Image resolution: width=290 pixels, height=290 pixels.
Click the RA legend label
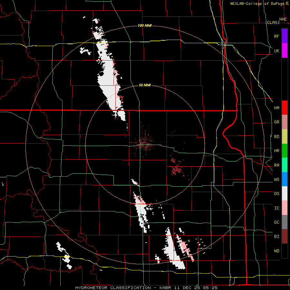276,165
